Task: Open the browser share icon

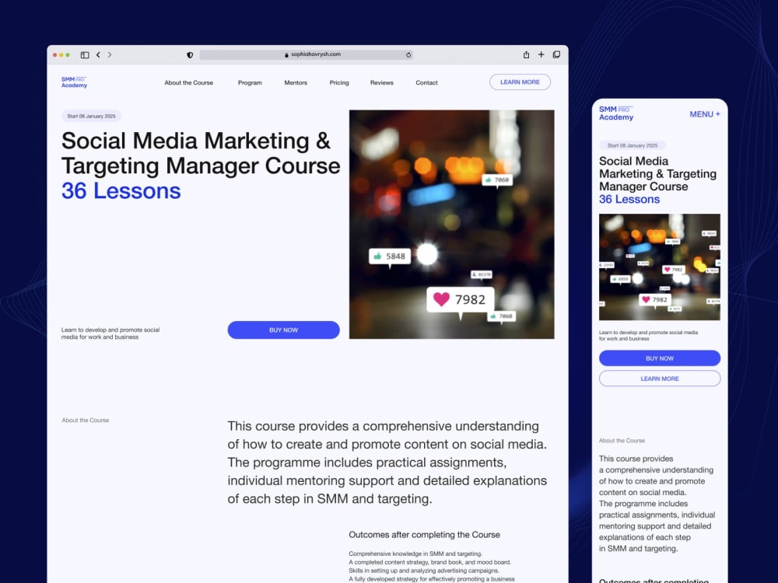Action: pyautogui.click(x=526, y=54)
